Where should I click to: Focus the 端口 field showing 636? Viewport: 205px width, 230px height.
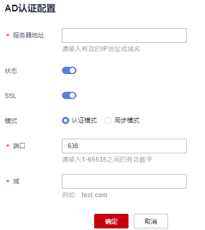pos(124,146)
